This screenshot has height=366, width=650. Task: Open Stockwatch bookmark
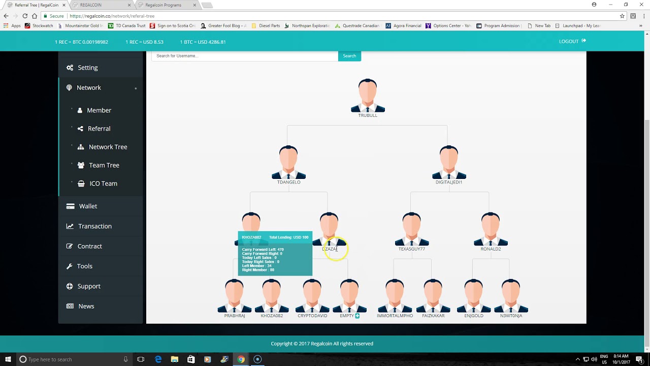(x=39, y=25)
